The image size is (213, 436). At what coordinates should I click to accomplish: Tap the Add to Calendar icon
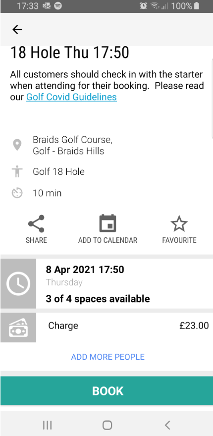107,223
